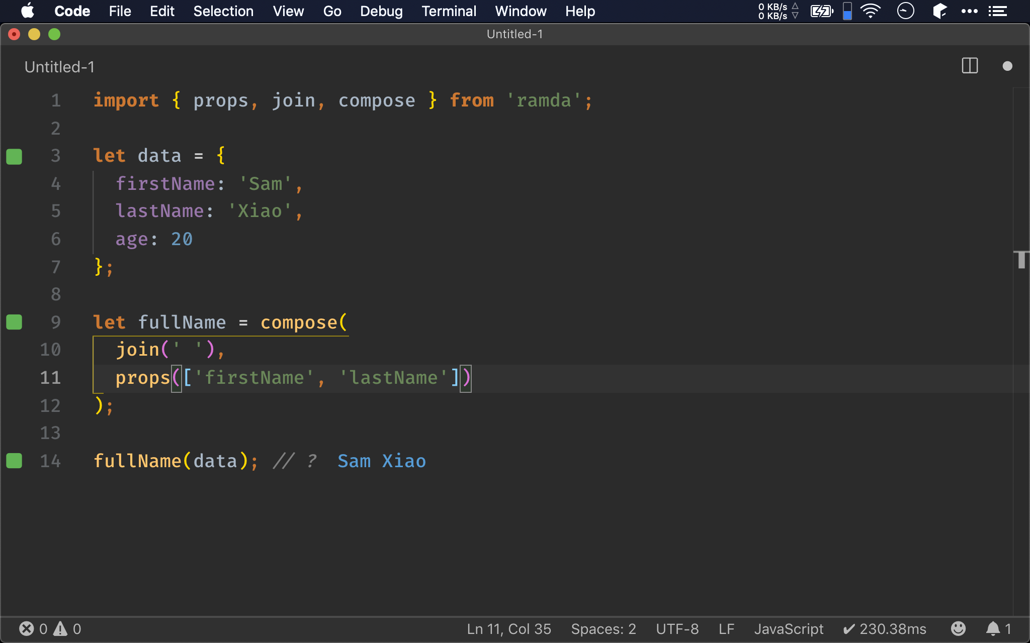Image resolution: width=1030 pixels, height=643 pixels.
Task: Click the battery charging icon
Action: click(x=822, y=11)
